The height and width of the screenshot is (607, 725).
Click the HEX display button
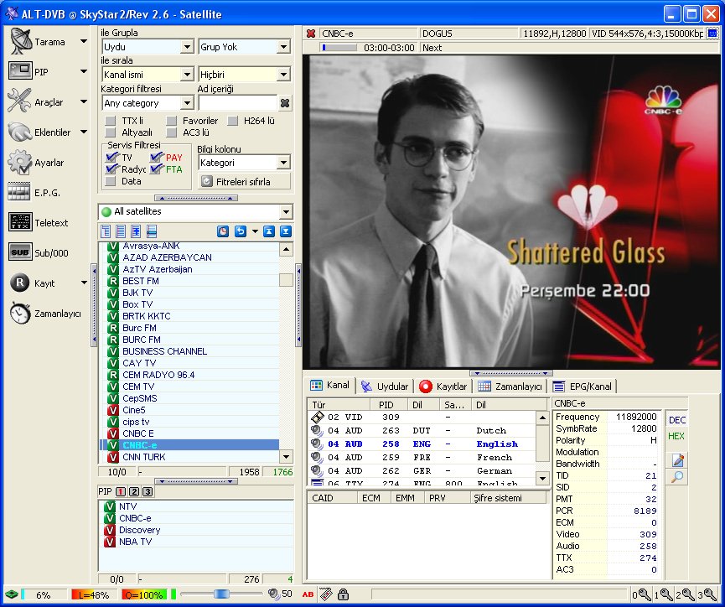[676, 436]
